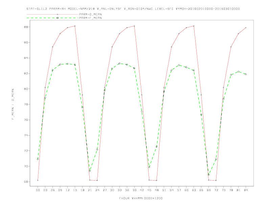
Task: Click the PARM=F_MEAN legend label
Action: pyautogui.click(x=90, y=18)
